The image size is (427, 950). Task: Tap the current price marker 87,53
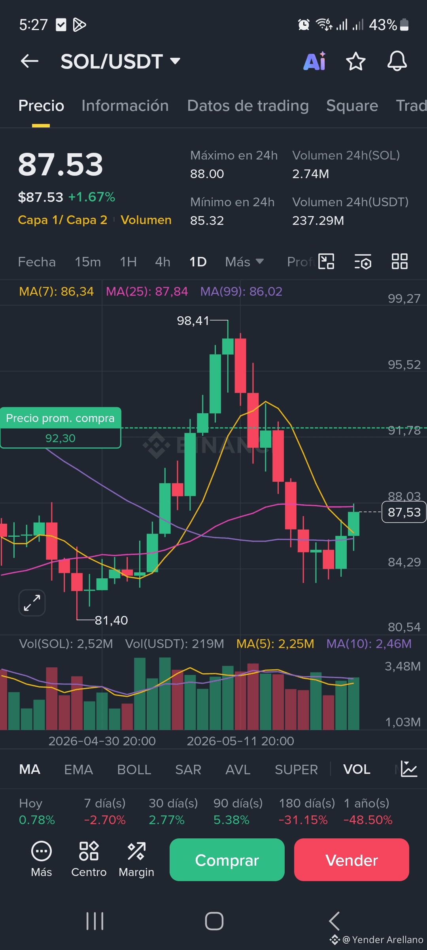point(404,512)
